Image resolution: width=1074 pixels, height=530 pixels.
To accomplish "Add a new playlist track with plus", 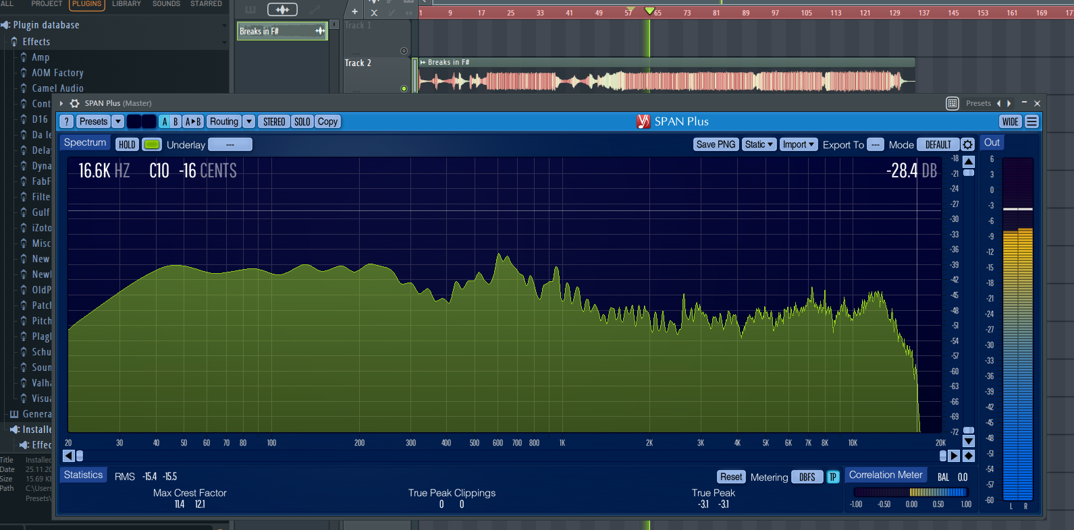I will pos(354,11).
